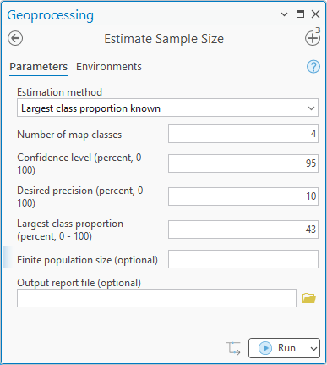The width and height of the screenshot is (327, 365).
Task: Click the Geoprocessing pane title
Action: 51,15
